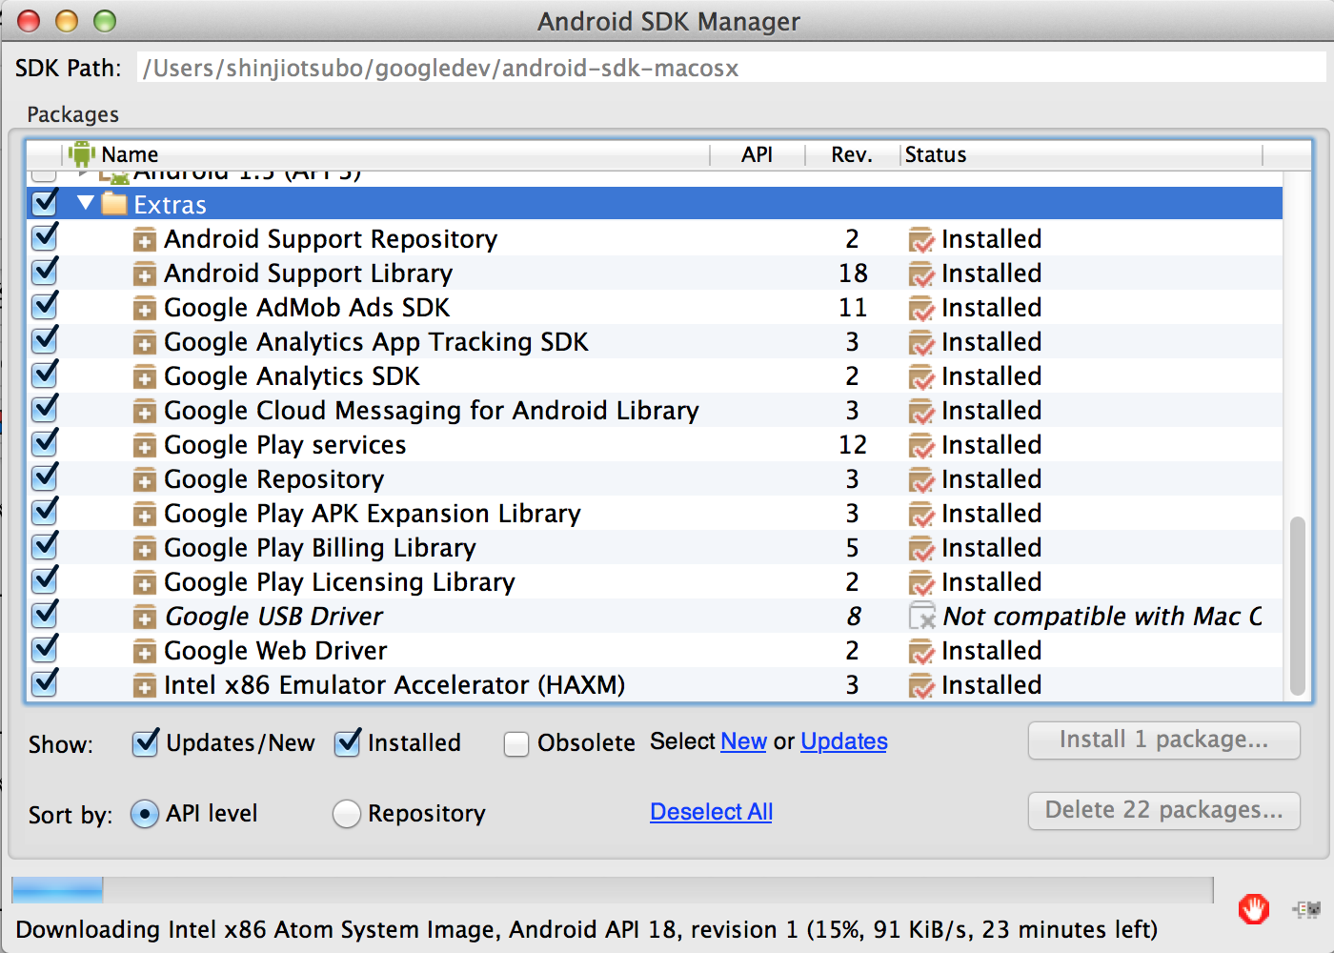
Task: Click the downloading status message text
Action: (x=587, y=929)
